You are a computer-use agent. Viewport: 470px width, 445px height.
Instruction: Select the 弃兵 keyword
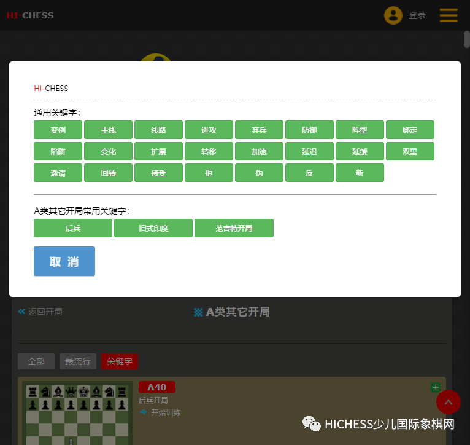(x=260, y=130)
